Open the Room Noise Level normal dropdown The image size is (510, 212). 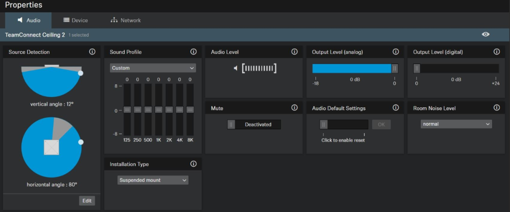(456, 124)
